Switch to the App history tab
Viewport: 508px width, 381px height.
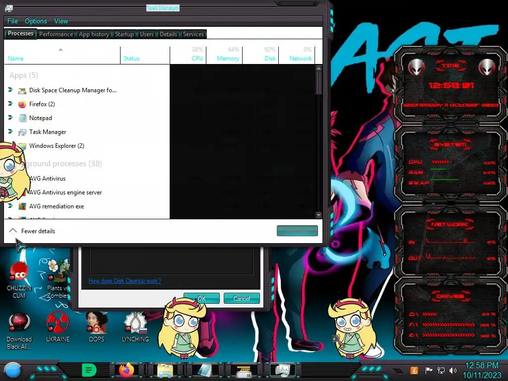click(94, 34)
